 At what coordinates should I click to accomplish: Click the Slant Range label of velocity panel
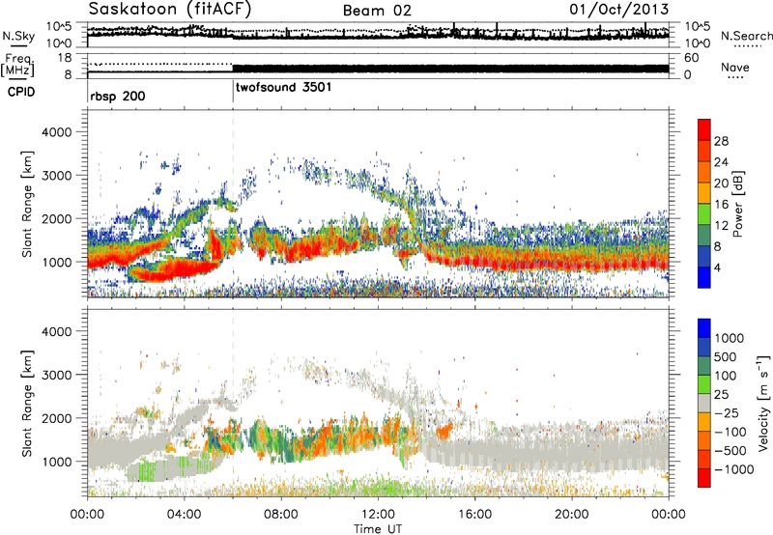(27, 404)
